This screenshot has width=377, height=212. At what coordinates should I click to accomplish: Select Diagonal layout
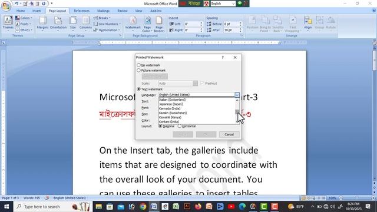tap(166, 126)
